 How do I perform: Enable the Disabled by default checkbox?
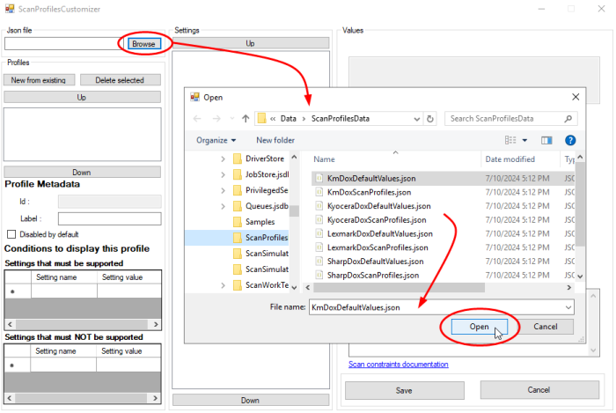click(11, 234)
